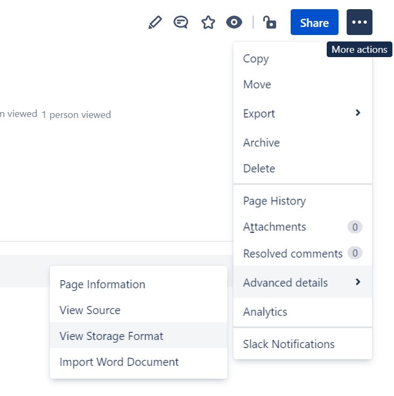
Task: Select View Storage Format
Action: coord(138,336)
